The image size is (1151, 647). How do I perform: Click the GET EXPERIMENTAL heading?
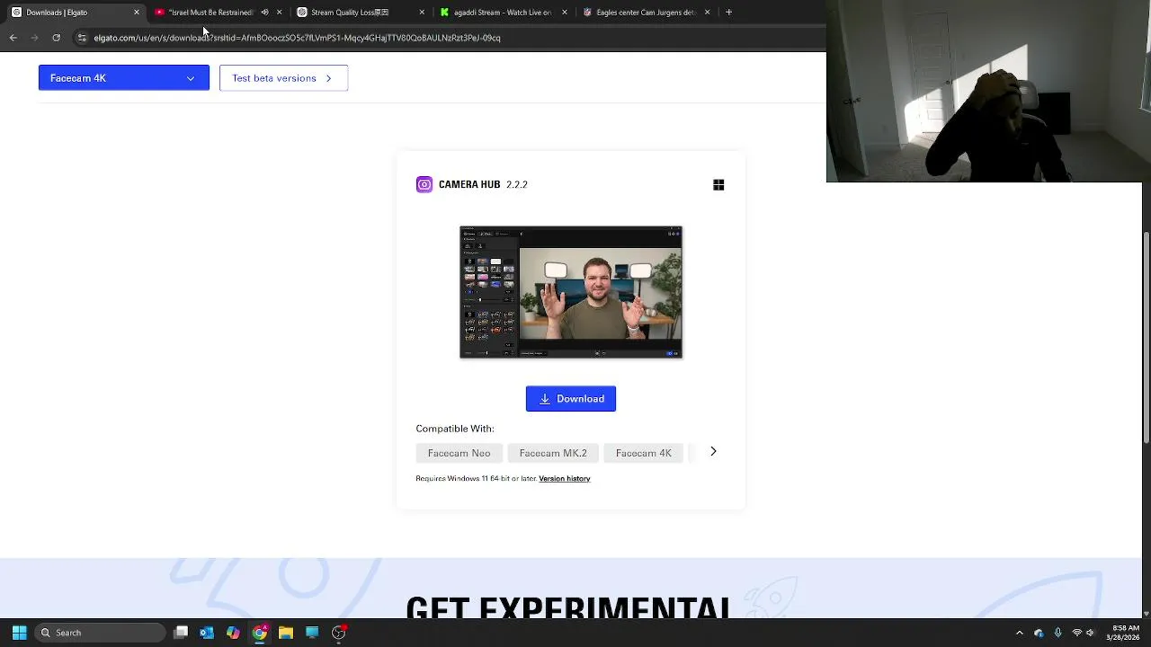click(567, 608)
